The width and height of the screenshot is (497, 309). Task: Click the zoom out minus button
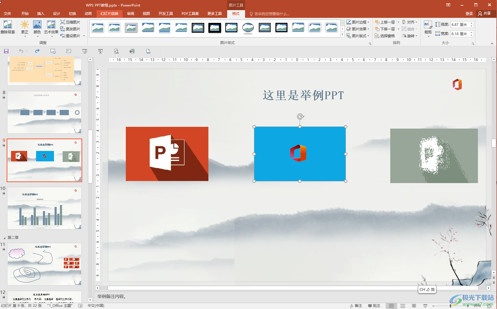coord(433,306)
